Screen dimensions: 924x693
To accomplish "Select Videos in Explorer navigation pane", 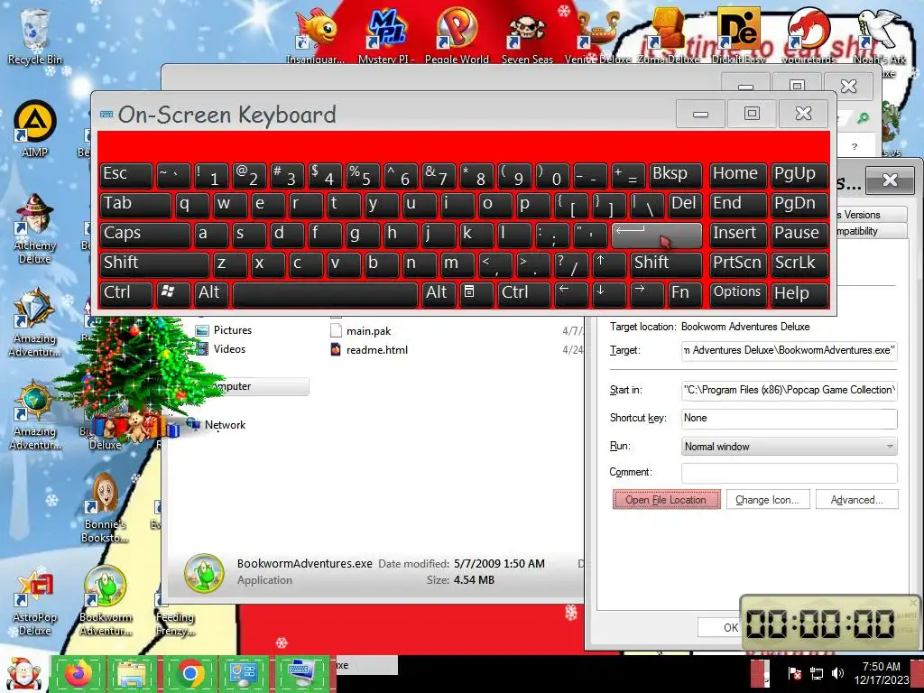I will coord(221,349).
